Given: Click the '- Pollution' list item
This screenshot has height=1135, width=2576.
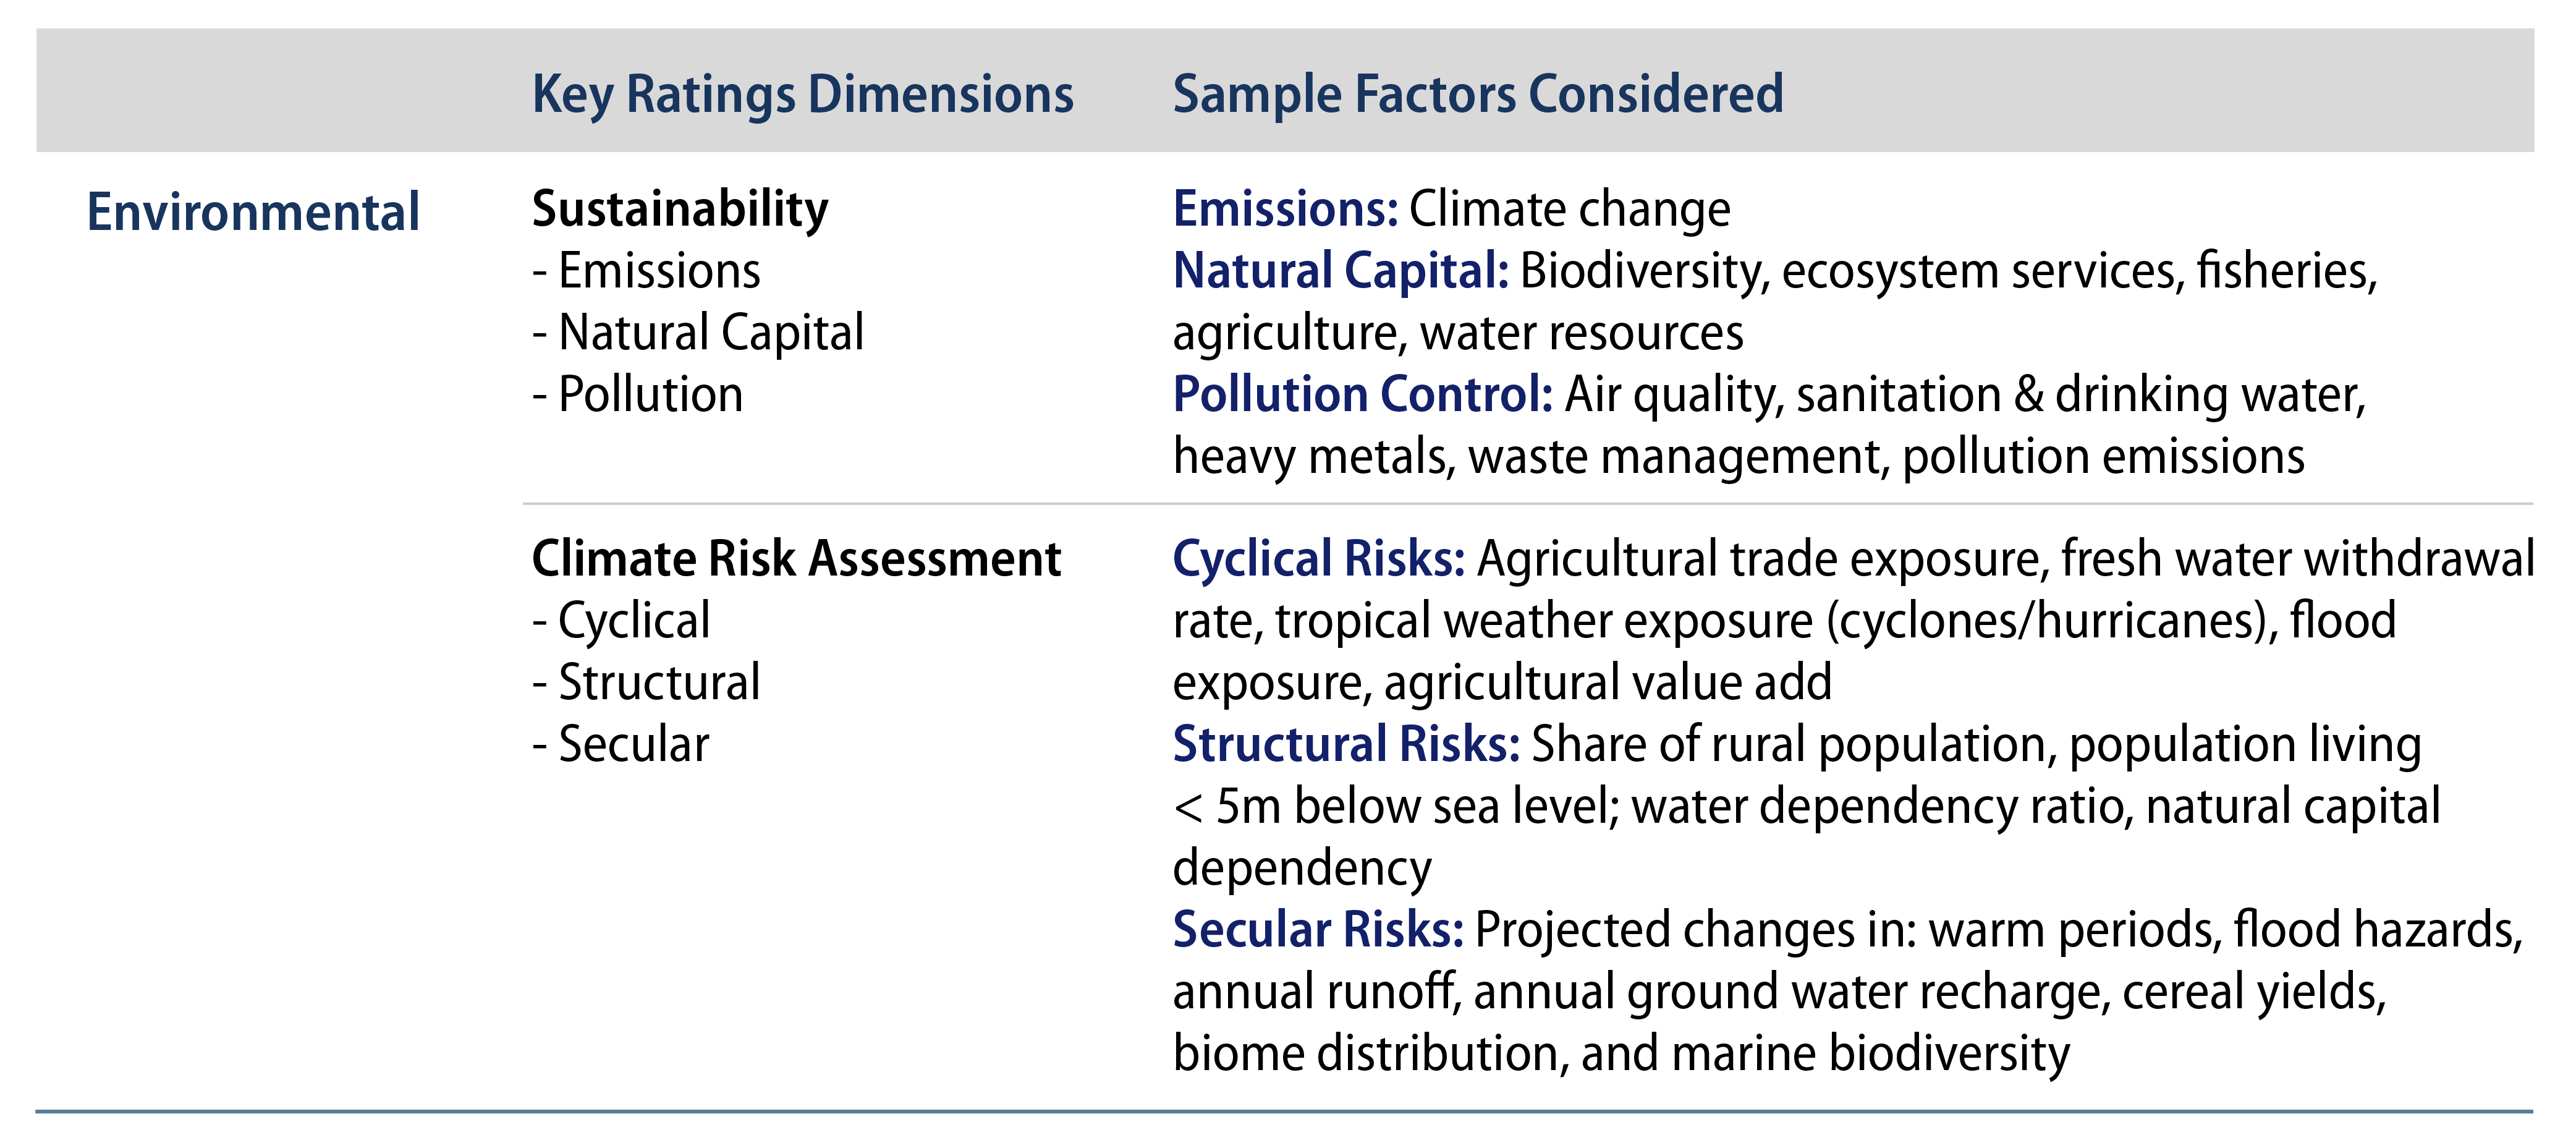Looking at the screenshot, I should click(x=638, y=395).
